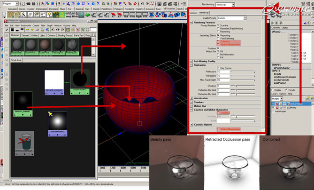
Task: Click the polyPlane2 input in Channel Box
Action: click(280, 83)
